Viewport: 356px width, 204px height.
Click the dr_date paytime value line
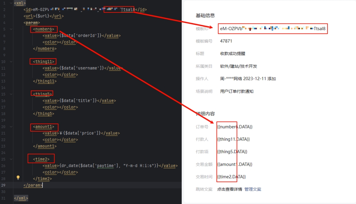110,166
